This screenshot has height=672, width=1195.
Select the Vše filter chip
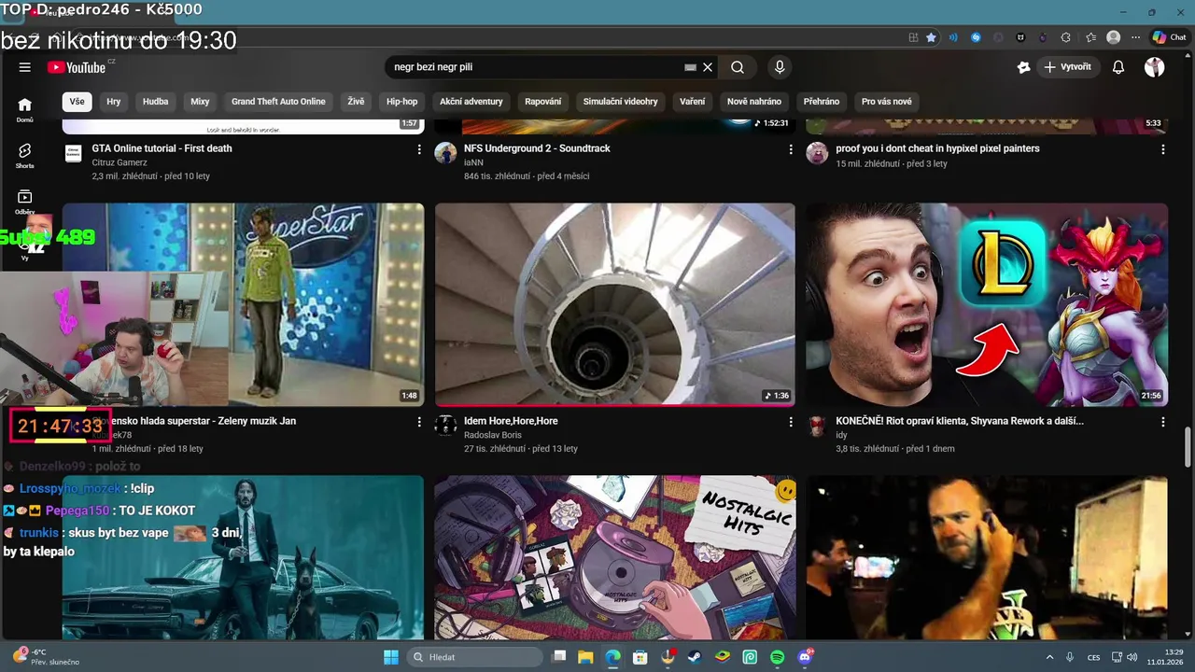coord(77,102)
